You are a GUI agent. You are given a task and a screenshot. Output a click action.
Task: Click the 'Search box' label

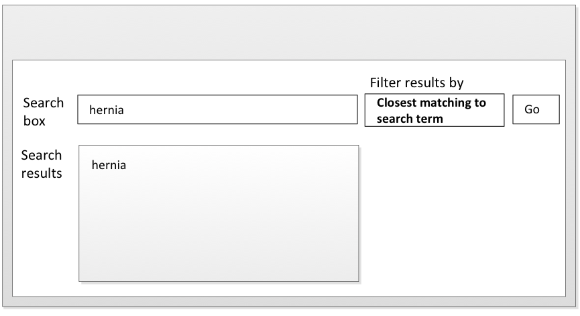[44, 112]
